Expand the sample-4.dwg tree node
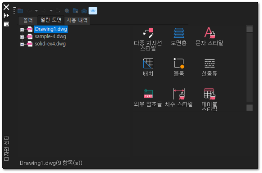Viewport: 262px width, 173px height. tap(22, 37)
